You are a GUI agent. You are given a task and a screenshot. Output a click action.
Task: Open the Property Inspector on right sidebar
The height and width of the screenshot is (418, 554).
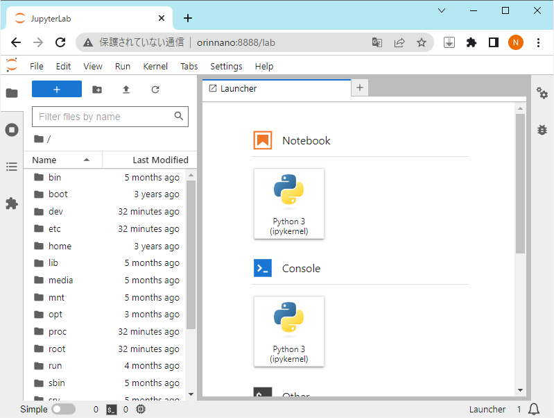coord(542,93)
